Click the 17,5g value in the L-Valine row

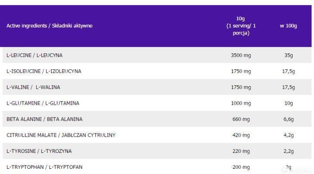(289, 87)
